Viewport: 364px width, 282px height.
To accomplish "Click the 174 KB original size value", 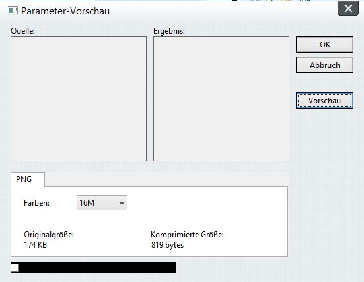I will (35, 245).
